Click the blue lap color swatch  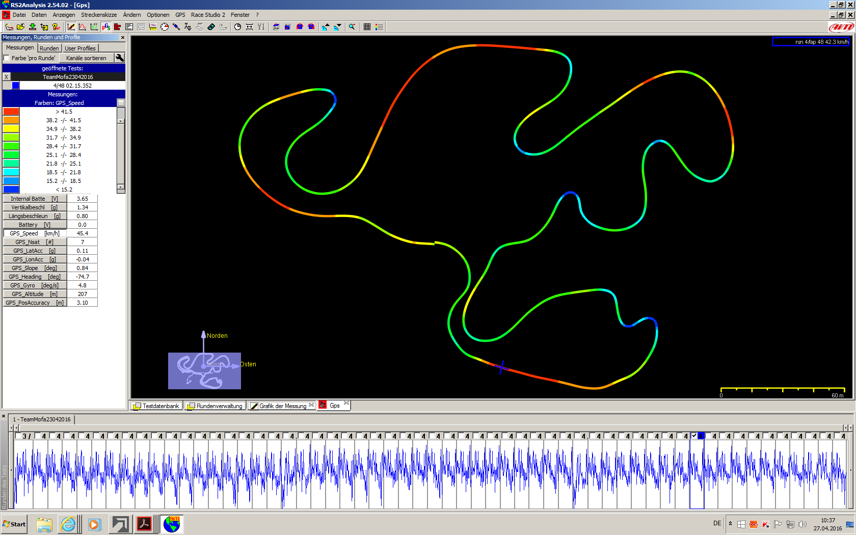pos(16,86)
